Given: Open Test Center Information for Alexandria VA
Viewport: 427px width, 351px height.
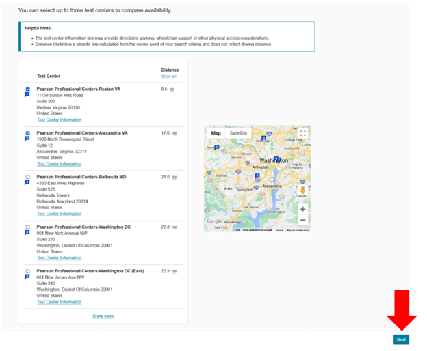Looking at the screenshot, I should 60,164.
